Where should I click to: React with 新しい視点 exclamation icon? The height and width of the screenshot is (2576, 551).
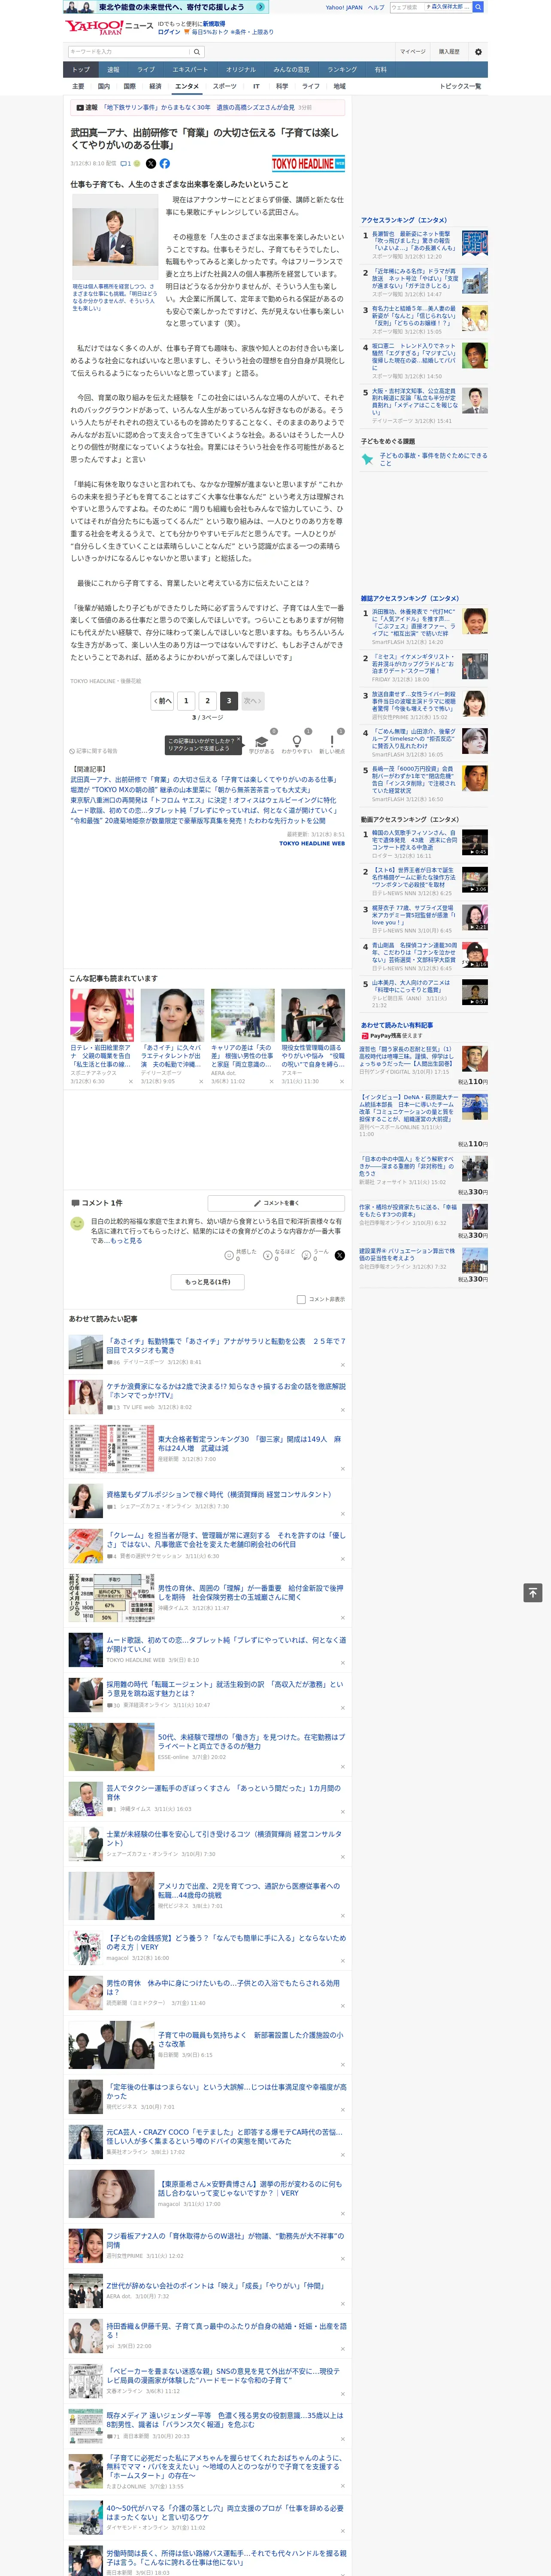pos(332,742)
